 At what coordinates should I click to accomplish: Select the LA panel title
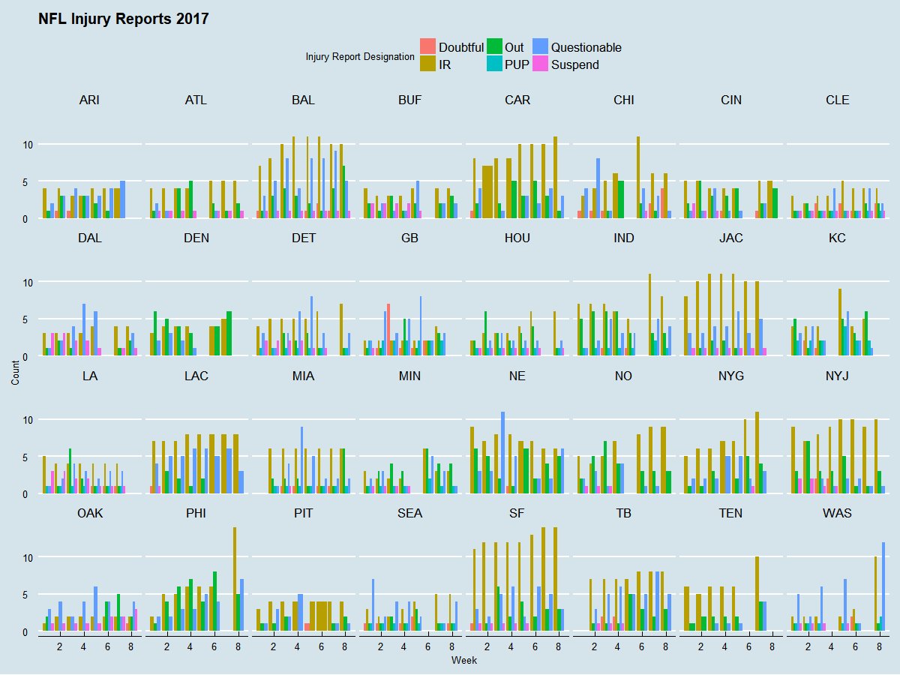pyautogui.click(x=89, y=376)
